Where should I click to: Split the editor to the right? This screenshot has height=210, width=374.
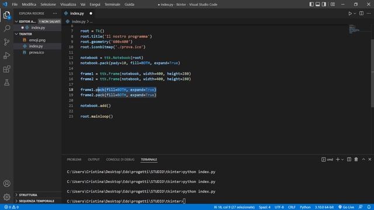[x=361, y=13]
